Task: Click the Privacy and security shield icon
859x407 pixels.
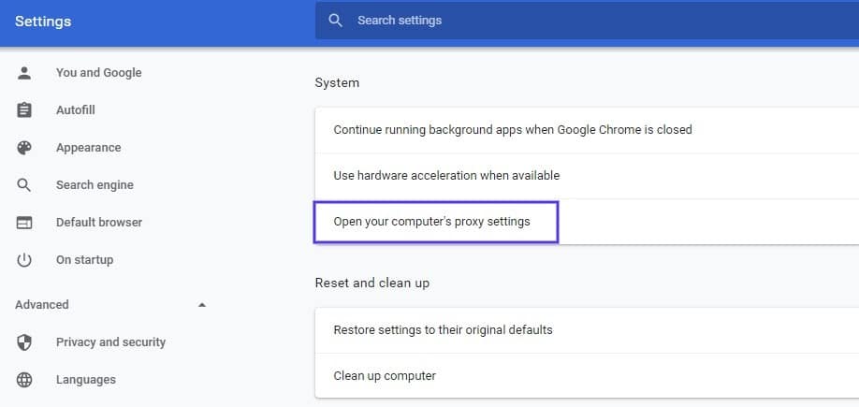Action: (24, 342)
